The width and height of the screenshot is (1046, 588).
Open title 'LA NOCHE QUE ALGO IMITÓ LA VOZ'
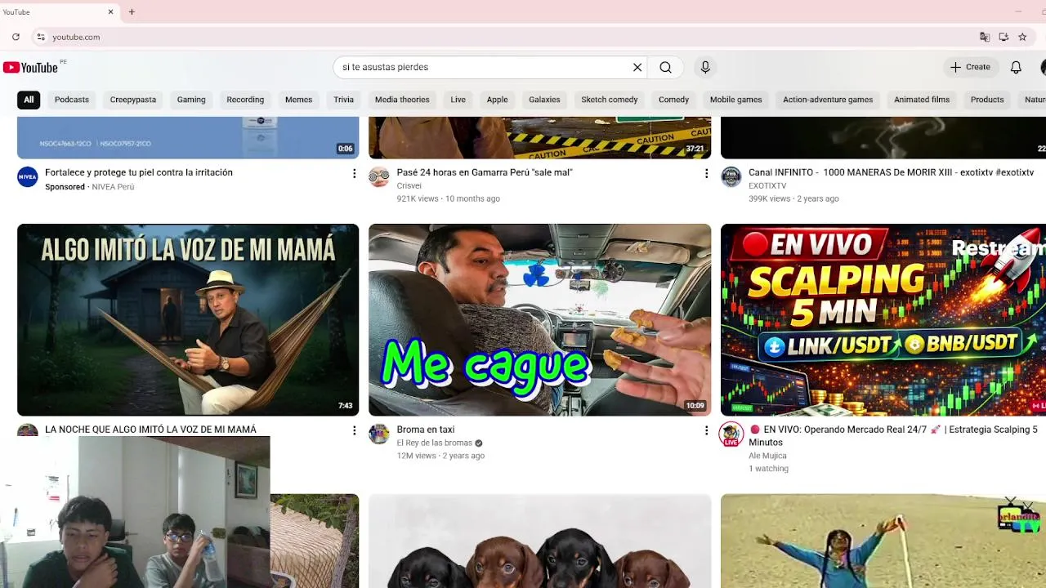click(150, 430)
